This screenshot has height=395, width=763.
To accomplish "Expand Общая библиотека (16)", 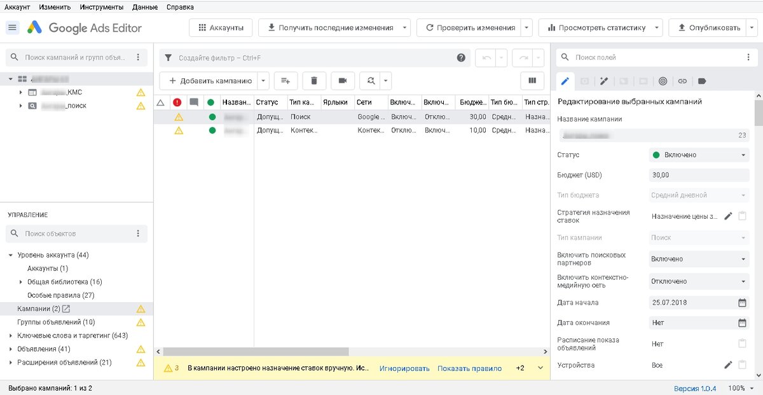I will tap(21, 282).
